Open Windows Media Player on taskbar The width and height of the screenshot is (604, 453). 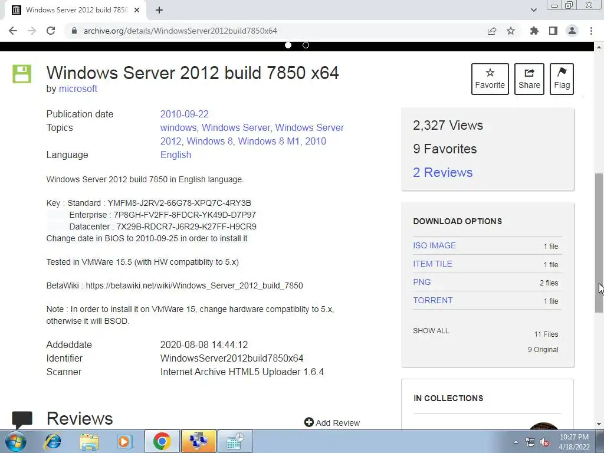point(124,441)
